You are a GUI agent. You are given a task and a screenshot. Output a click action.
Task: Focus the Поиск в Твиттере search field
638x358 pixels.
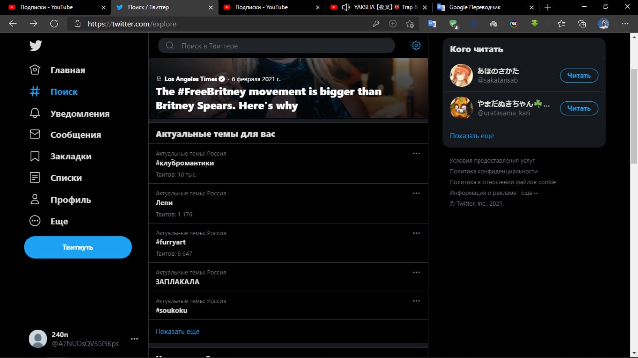point(277,46)
